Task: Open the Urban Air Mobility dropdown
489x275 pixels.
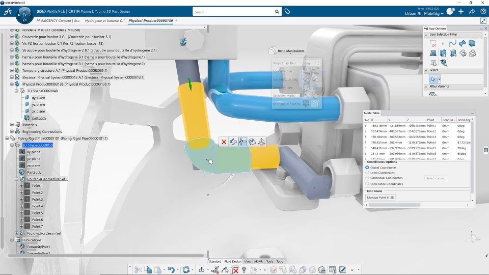Action: [x=424, y=13]
